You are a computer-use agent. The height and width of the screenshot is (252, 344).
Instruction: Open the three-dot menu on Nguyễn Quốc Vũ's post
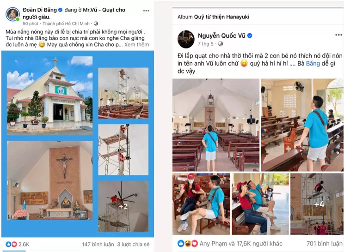(338, 35)
